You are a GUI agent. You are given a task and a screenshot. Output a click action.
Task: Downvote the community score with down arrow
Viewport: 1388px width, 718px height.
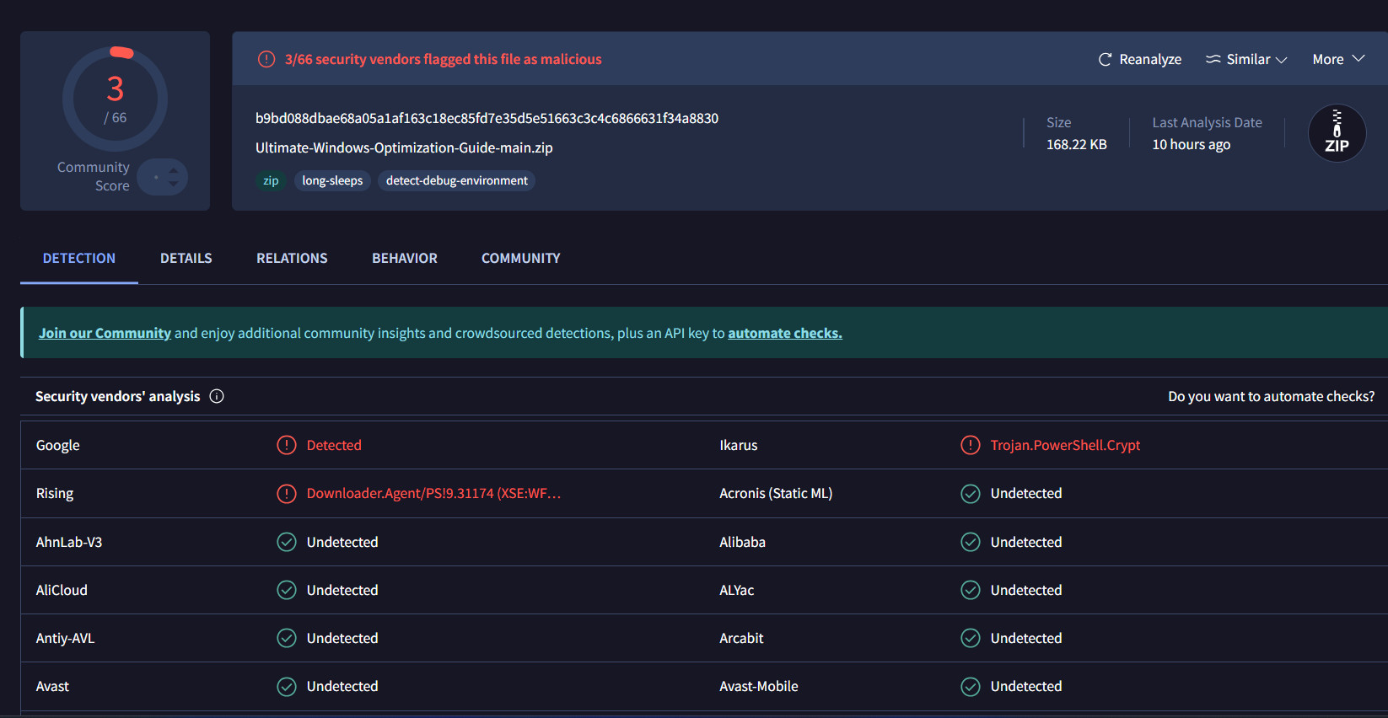click(174, 184)
